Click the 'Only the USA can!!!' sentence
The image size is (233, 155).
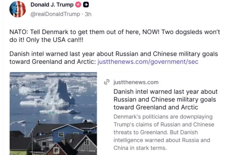[55, 40]
